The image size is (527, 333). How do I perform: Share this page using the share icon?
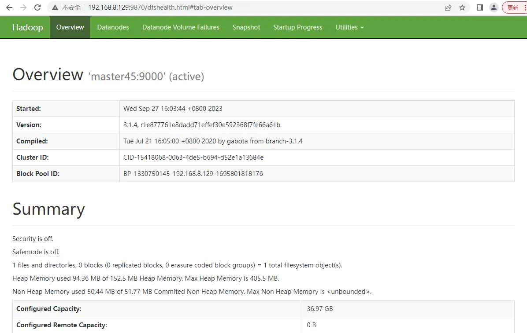coord(448,7)
